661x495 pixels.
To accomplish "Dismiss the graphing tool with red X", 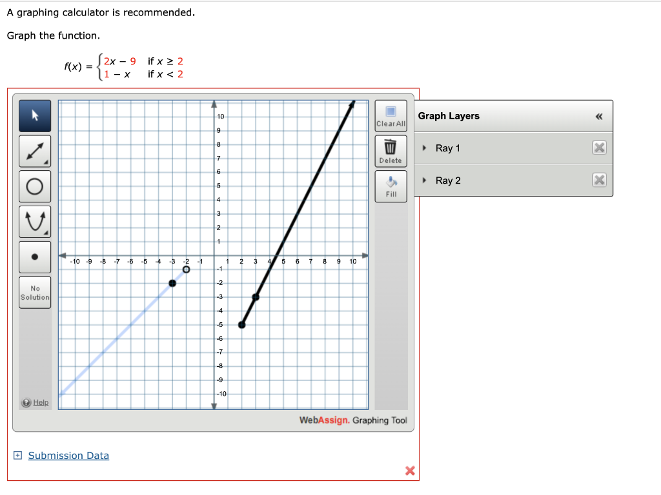I will click(x=410, y=471).
